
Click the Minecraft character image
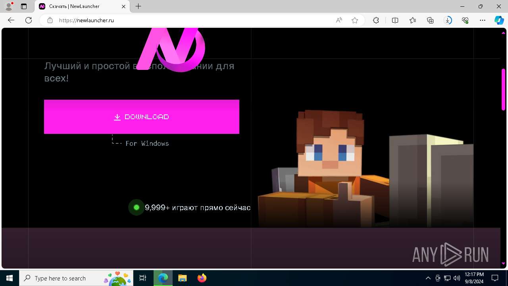365,169
